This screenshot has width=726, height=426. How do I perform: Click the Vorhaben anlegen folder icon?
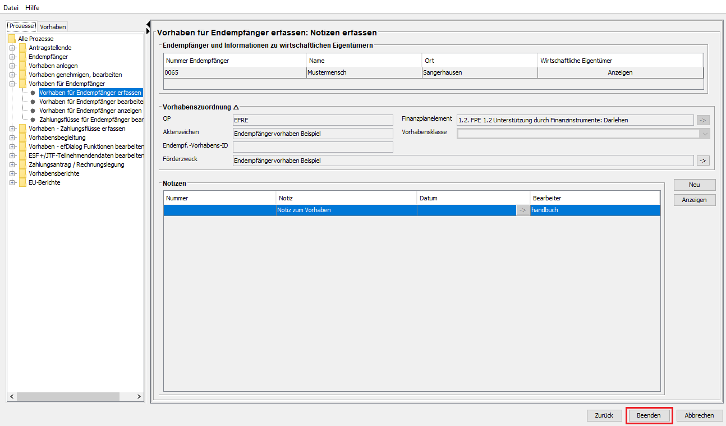point(22,66)
